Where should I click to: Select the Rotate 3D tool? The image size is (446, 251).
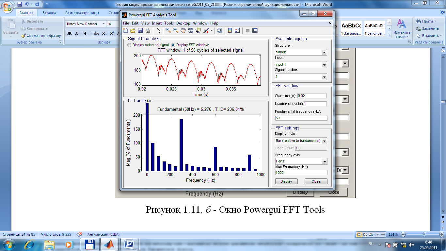point(191,30)
